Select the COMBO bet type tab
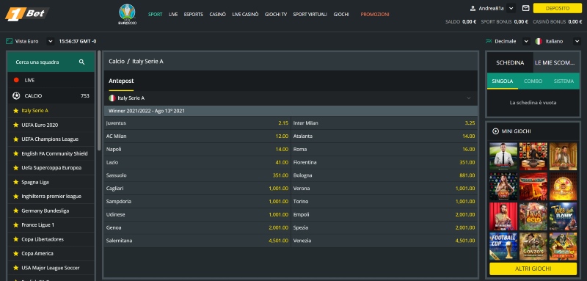The width and height of the screenshot is (587, 281). [533, 81]
